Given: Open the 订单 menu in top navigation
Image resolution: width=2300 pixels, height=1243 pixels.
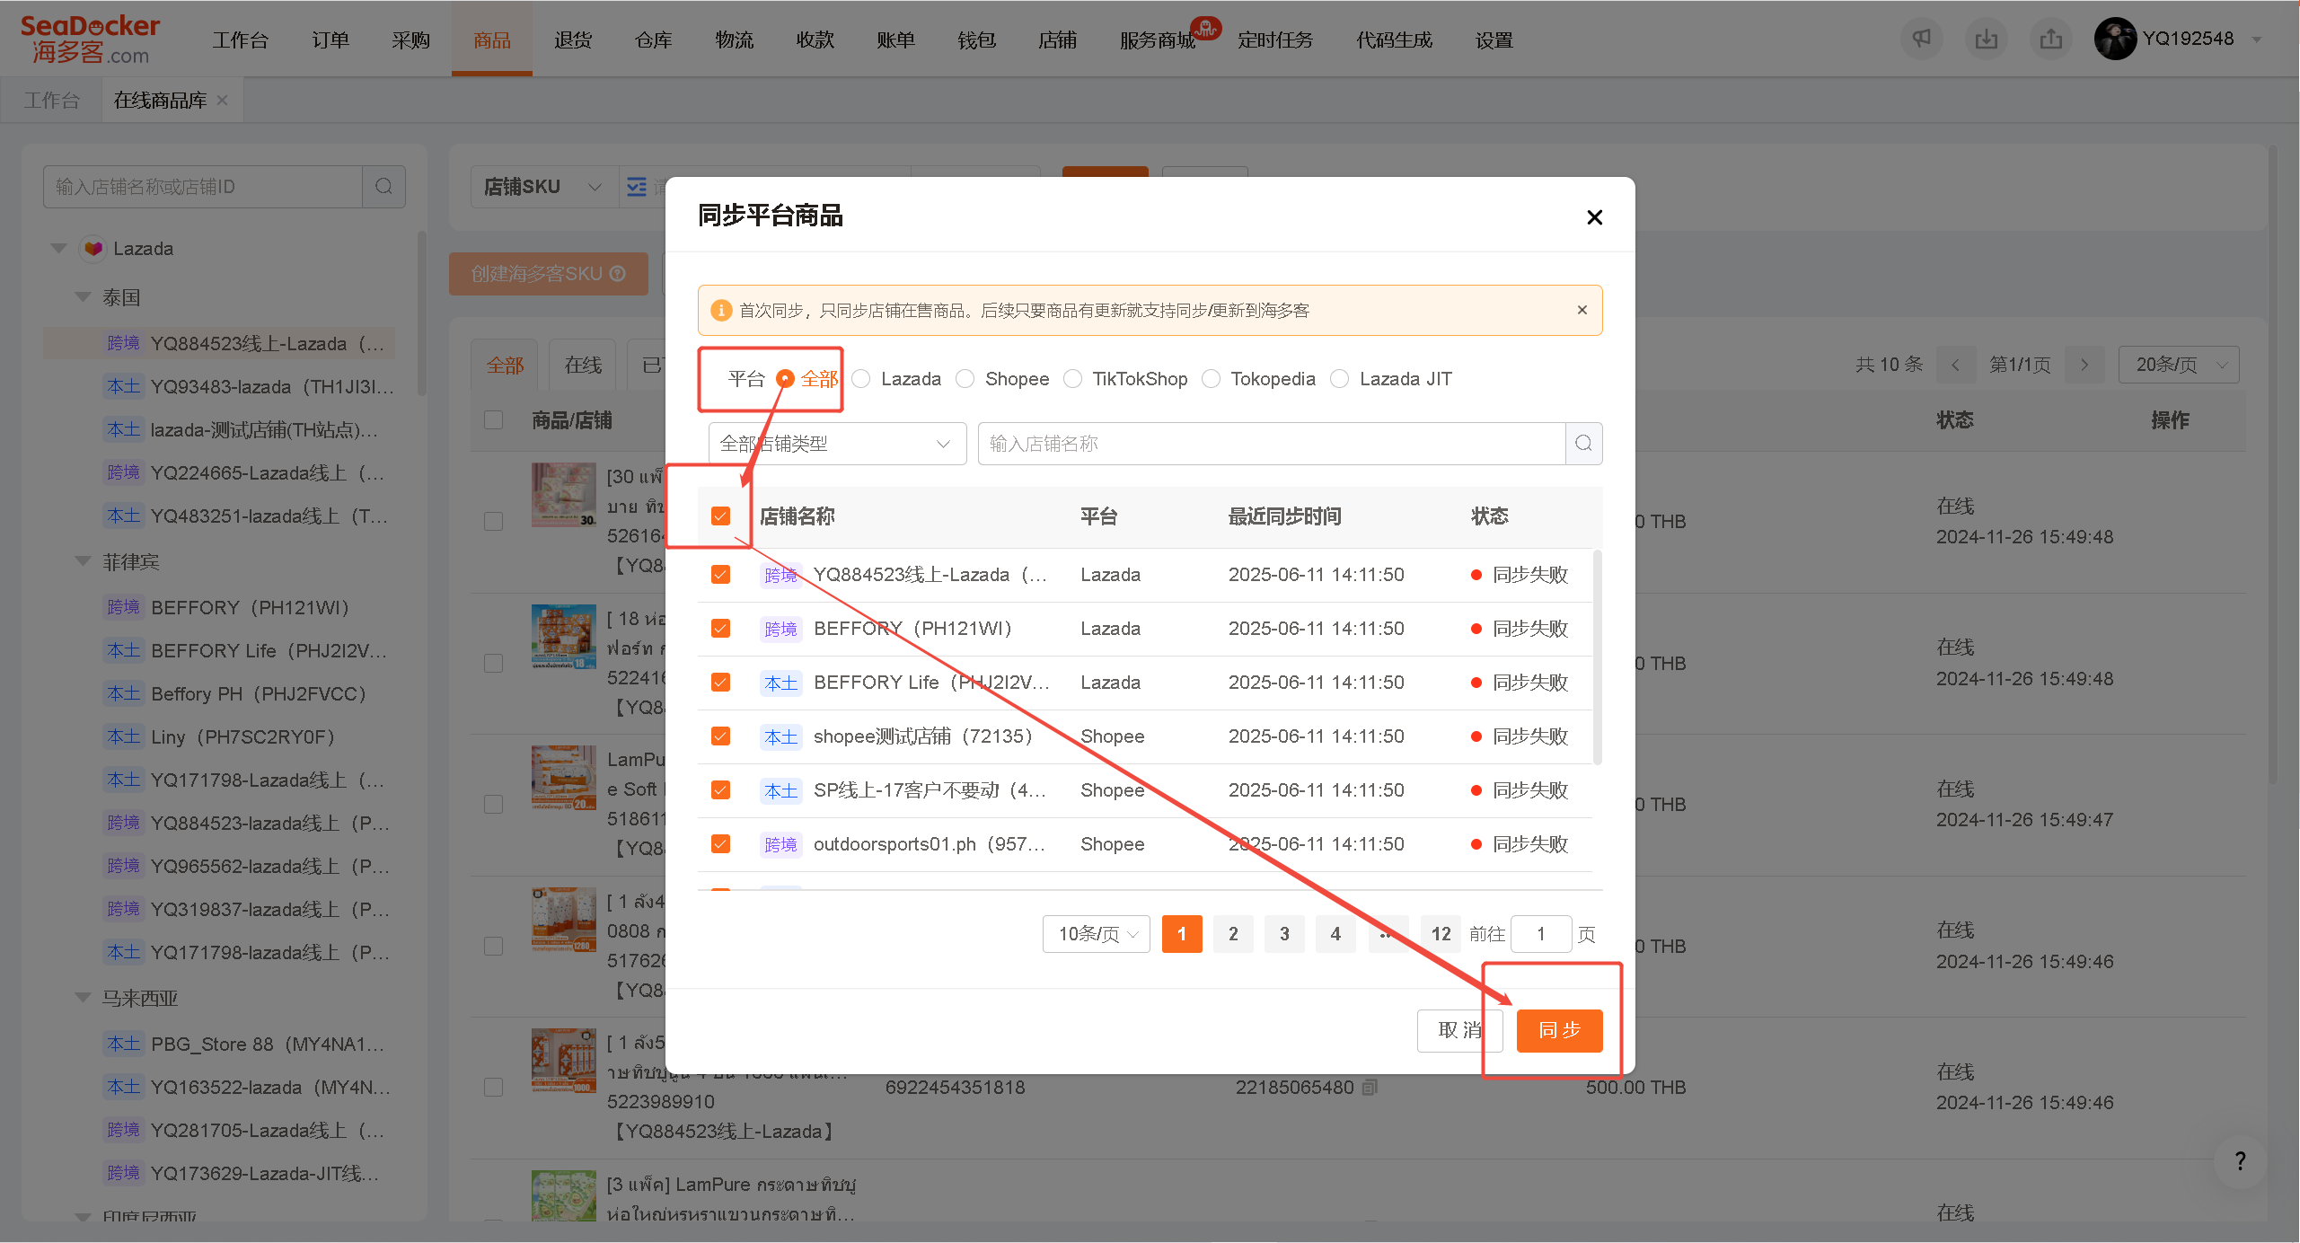Looking at the screenshot, I should [x=330, y=40].
